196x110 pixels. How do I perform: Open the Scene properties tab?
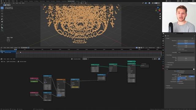pyautogui.click(x=163, y=45)
